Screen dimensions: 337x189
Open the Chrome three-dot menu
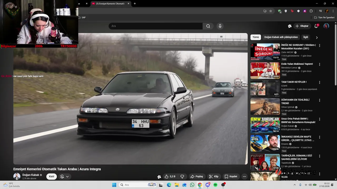click(x=333, y=11)
